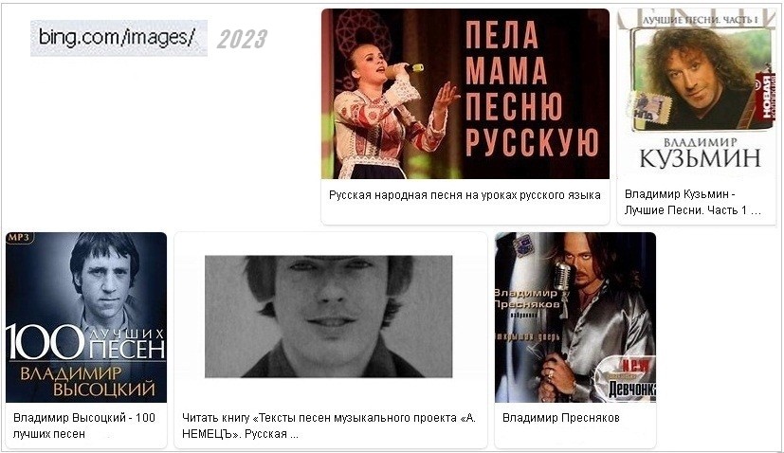The height and width of the screenshot is (453, 784).
Task: Open the black-and-white portrait thumbnail
Action: coord(329,317)
